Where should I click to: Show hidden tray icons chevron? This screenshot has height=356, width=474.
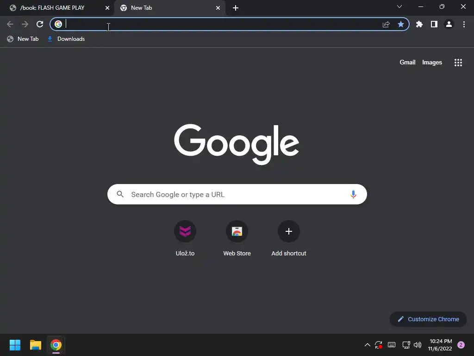[367, 345]
